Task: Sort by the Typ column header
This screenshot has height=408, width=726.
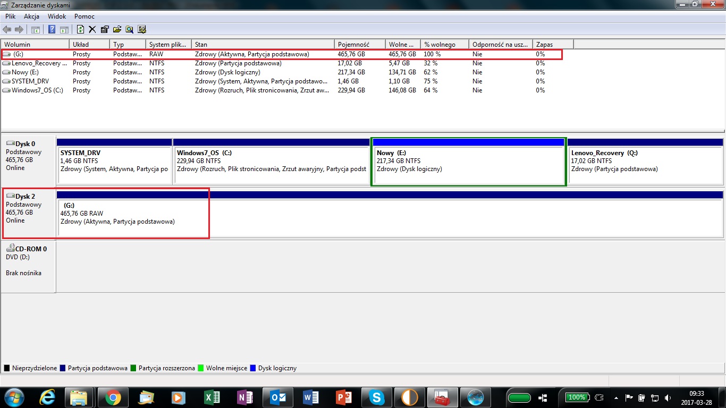Action: (x=128, y=45)
